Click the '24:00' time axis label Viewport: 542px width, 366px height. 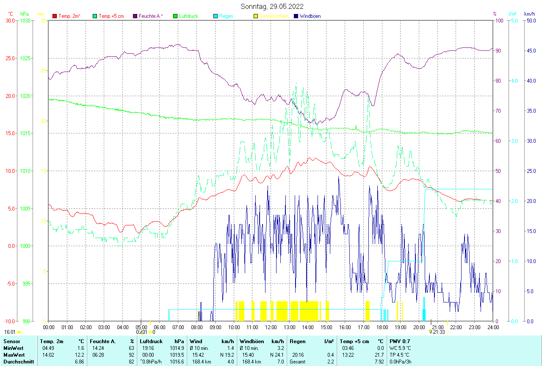(x=493, y=327)
